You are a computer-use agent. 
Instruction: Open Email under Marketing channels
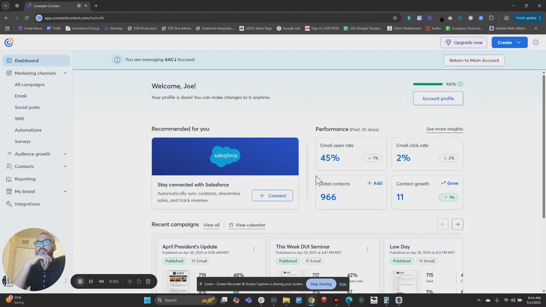point(20,96)
